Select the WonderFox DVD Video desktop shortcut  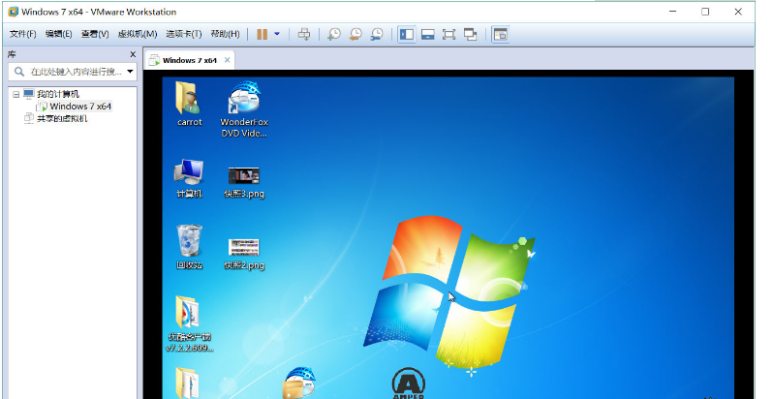(x=244, y=109)
